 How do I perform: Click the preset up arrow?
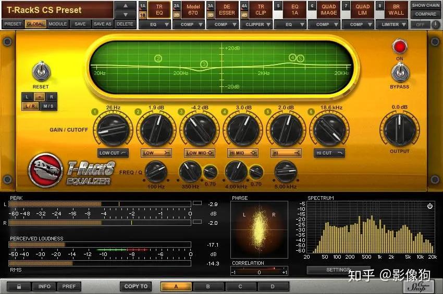126,6
